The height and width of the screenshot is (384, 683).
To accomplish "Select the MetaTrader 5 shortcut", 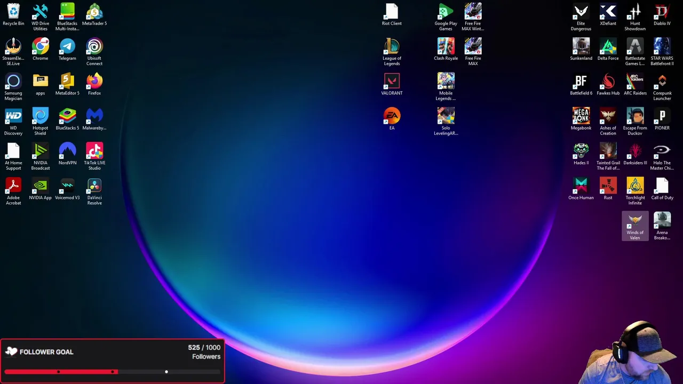I will [94, 11].
